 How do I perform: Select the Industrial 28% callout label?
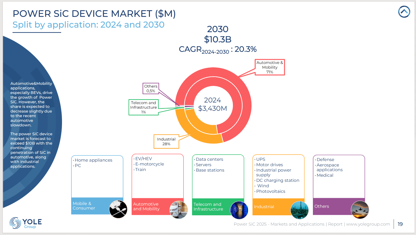click(166, 142)
